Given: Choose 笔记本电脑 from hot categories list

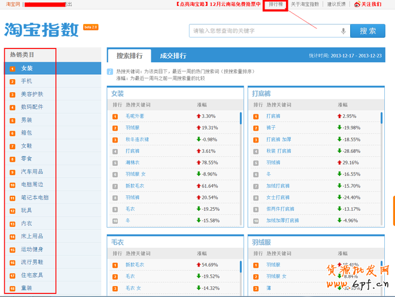Looking at the screenshot, I should 35,198.
